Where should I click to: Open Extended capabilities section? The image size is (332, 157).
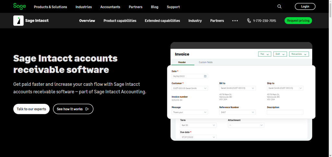162,21
